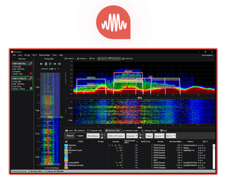
Task: Edit the Full 2.4 GHz session name
Action: pos(31,78)
